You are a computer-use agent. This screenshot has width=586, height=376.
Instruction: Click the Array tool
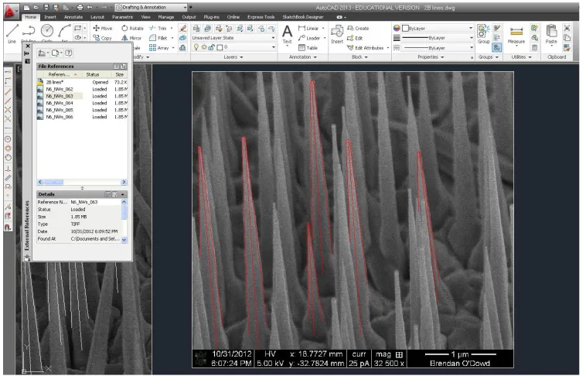158,47
